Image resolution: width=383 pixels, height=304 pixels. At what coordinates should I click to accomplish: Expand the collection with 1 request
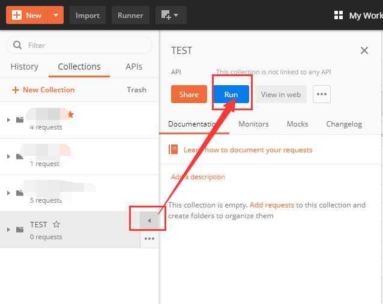8,156
